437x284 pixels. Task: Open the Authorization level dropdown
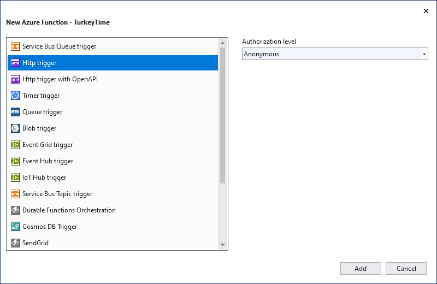point(335,54)
